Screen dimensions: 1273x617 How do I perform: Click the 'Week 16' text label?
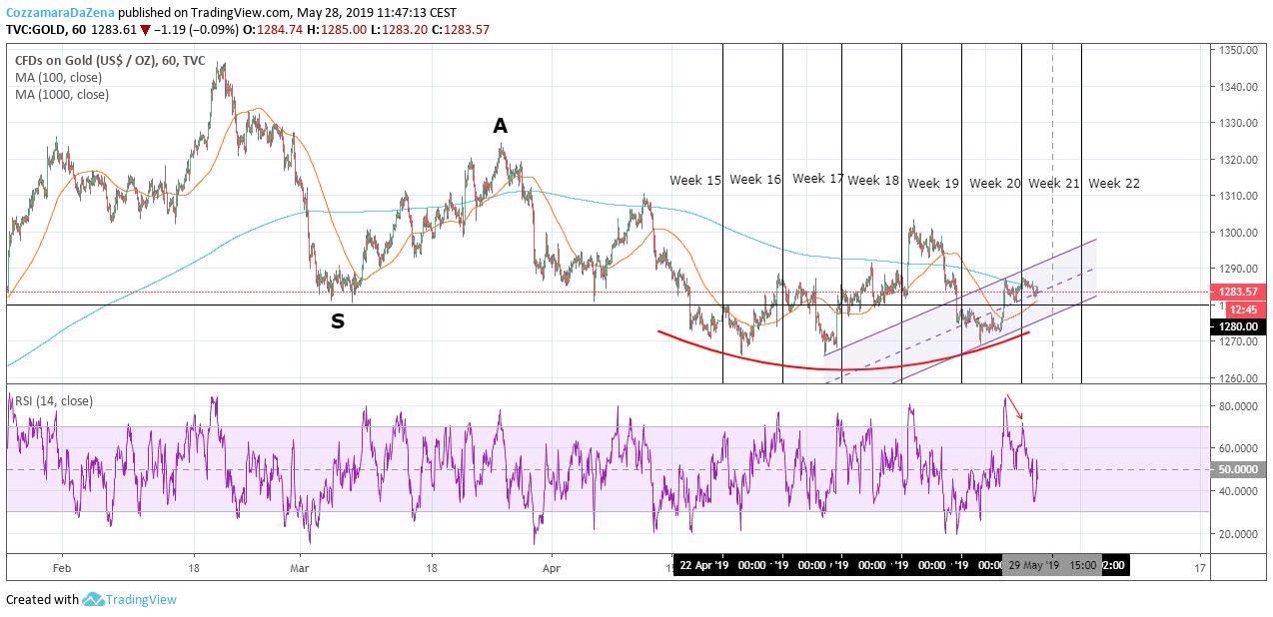[x=755, y=180]
